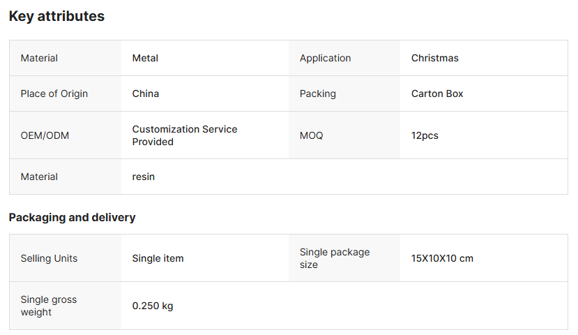Select the Carton Box packing value

coord(437,94)
